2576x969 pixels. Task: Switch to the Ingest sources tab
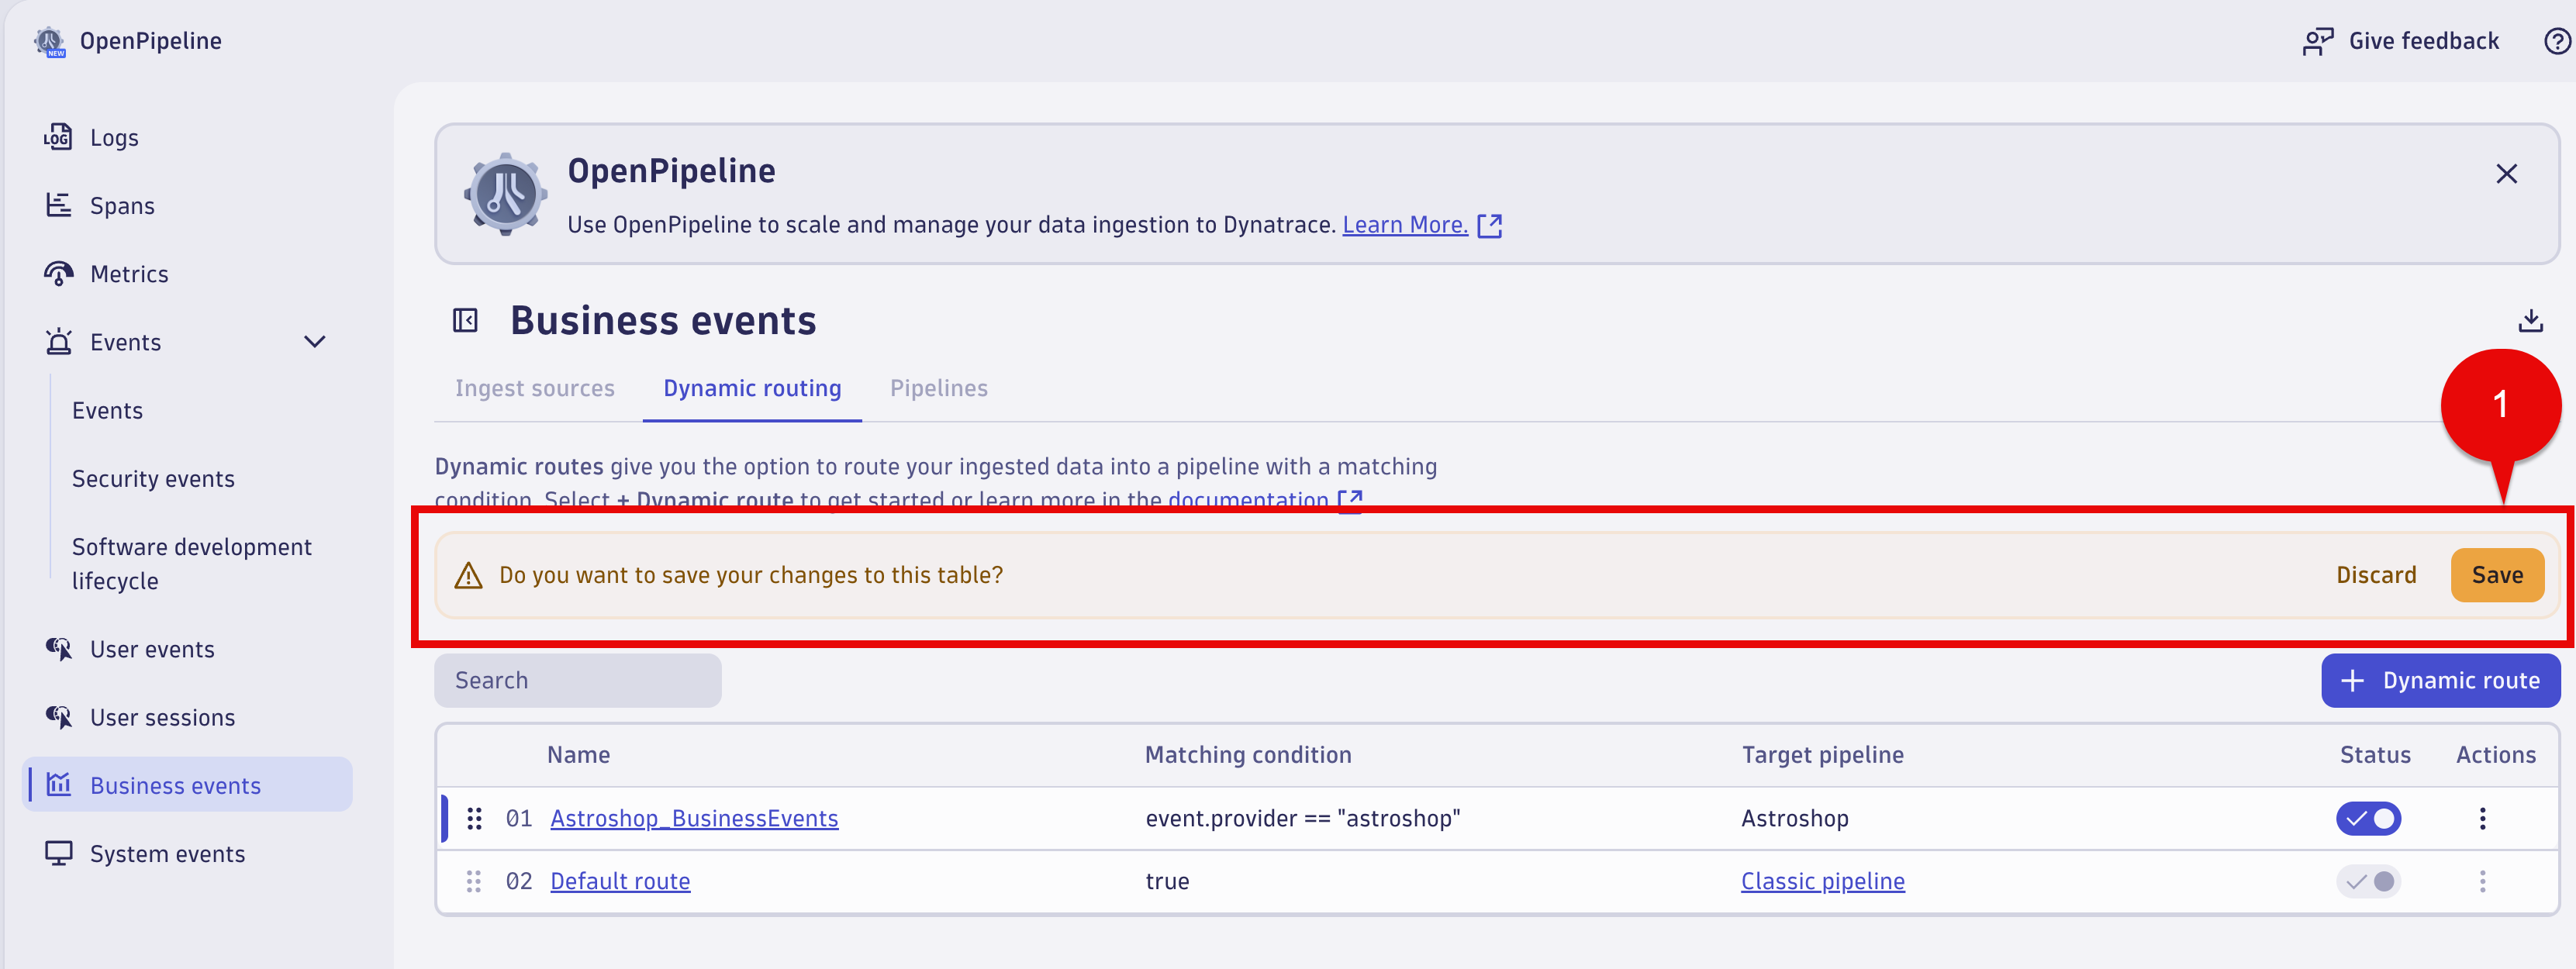(x=535, y=388)
